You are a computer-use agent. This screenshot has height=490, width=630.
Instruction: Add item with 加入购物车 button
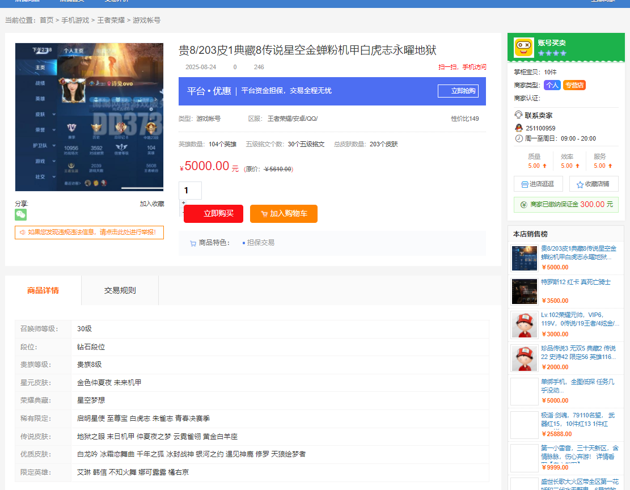[284, 214]
